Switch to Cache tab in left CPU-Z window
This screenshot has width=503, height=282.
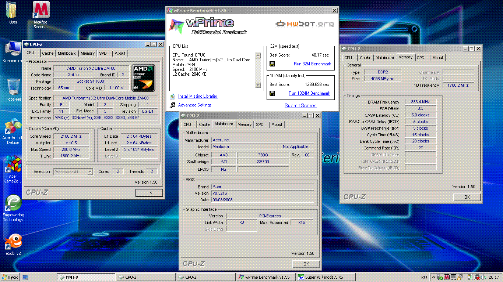tap(48, 53)
